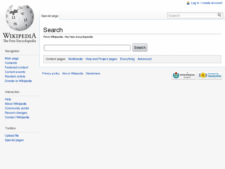Open Upload file

click(12, 136)
